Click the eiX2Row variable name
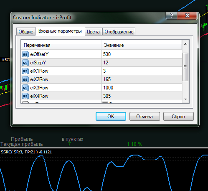Viewport: 208px width, 191px height. coord(39,79)
